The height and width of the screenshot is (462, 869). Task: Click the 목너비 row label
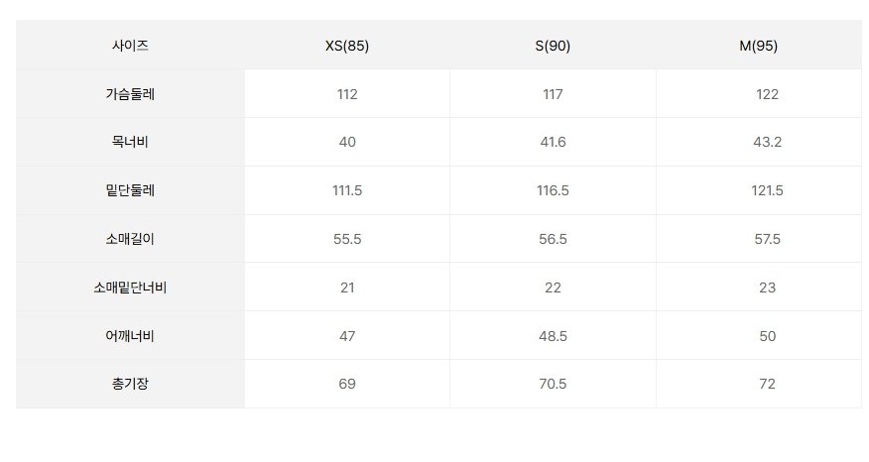click(x=130, y=142)
